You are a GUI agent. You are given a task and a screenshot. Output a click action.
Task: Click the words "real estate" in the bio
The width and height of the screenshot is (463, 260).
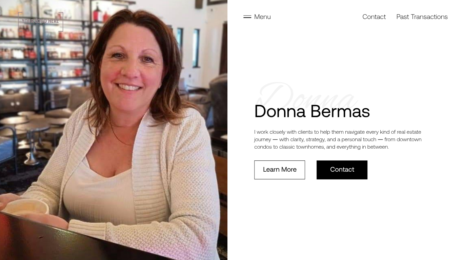409,132
